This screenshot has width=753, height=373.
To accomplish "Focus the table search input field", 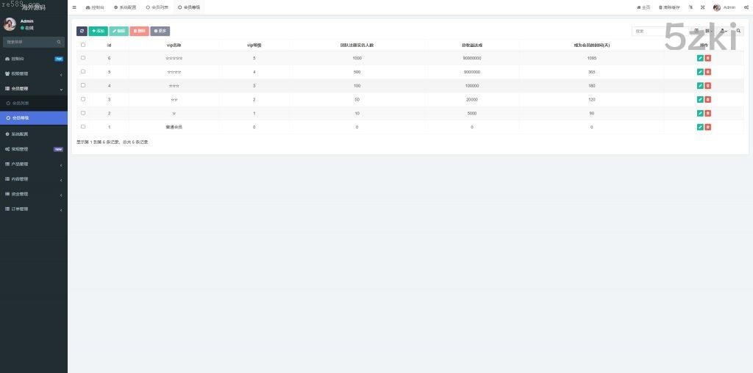I will (x=658, y=31).
